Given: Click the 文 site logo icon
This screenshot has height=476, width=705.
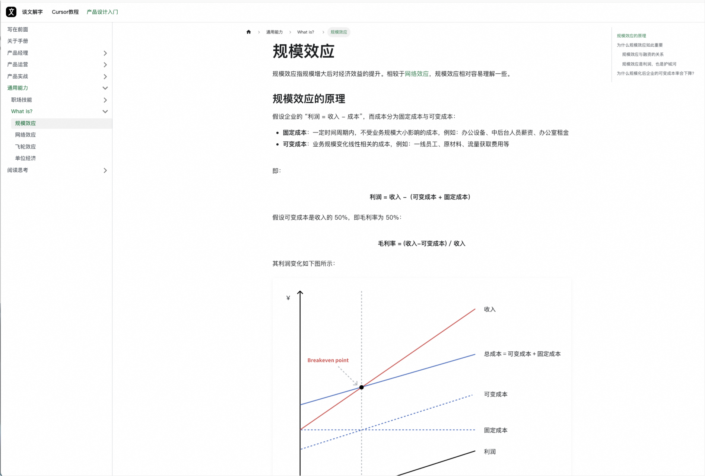Looking at the screenshot, I should pyautogui.click(x=11, y=12).
